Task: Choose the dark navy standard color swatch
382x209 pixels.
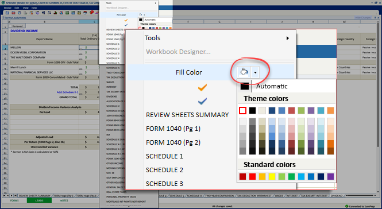Action: tap(321, 176)
